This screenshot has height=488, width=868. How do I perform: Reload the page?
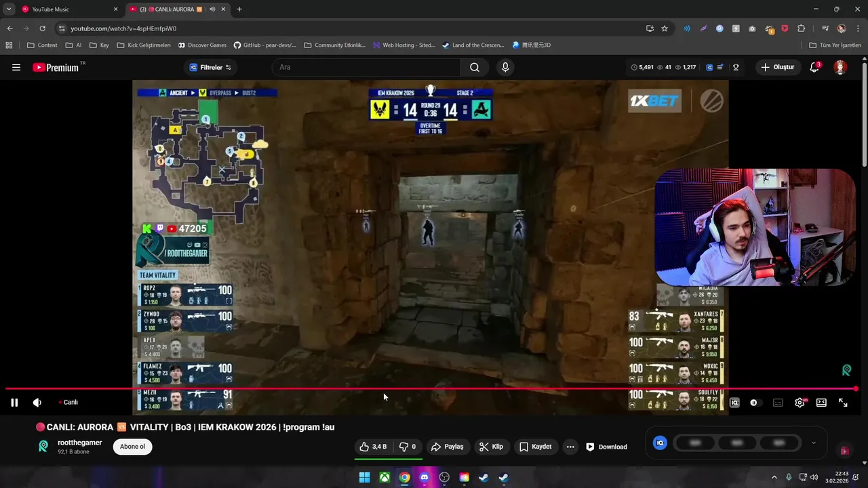click(x=42, y=28)
